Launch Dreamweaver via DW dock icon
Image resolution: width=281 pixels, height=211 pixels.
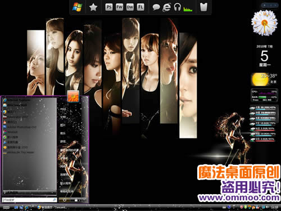tap(130, 7)
